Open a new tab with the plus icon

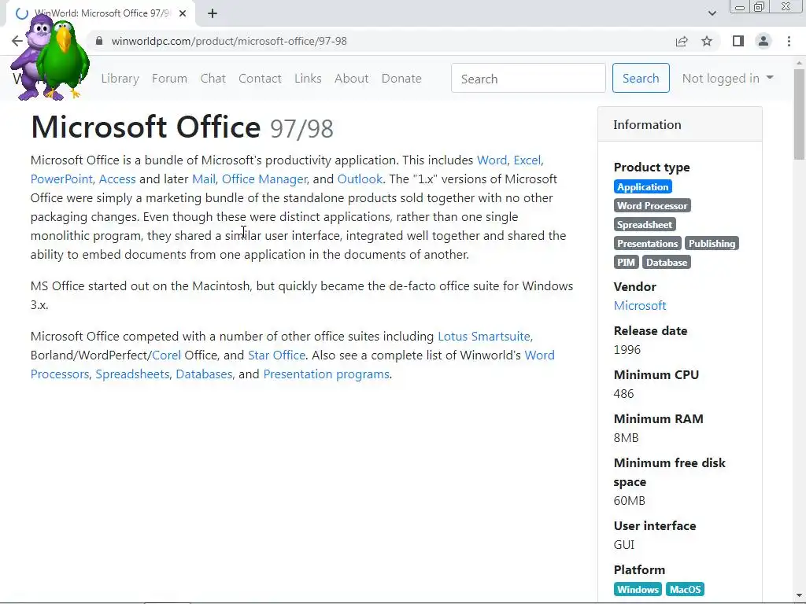click(213, 13)
